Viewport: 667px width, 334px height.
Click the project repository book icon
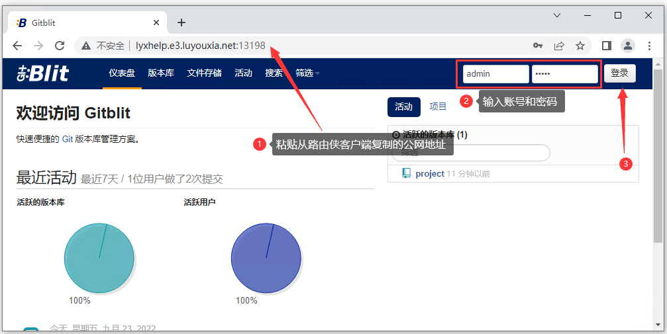[407, 173]
